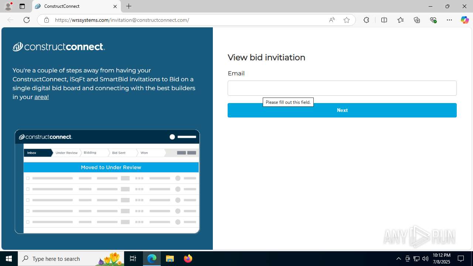Image resolution: width=473 pixels, height=266 pixels.
Task: Click the ConstructConnect logo on the page
Action: click(x=59, y=47)
